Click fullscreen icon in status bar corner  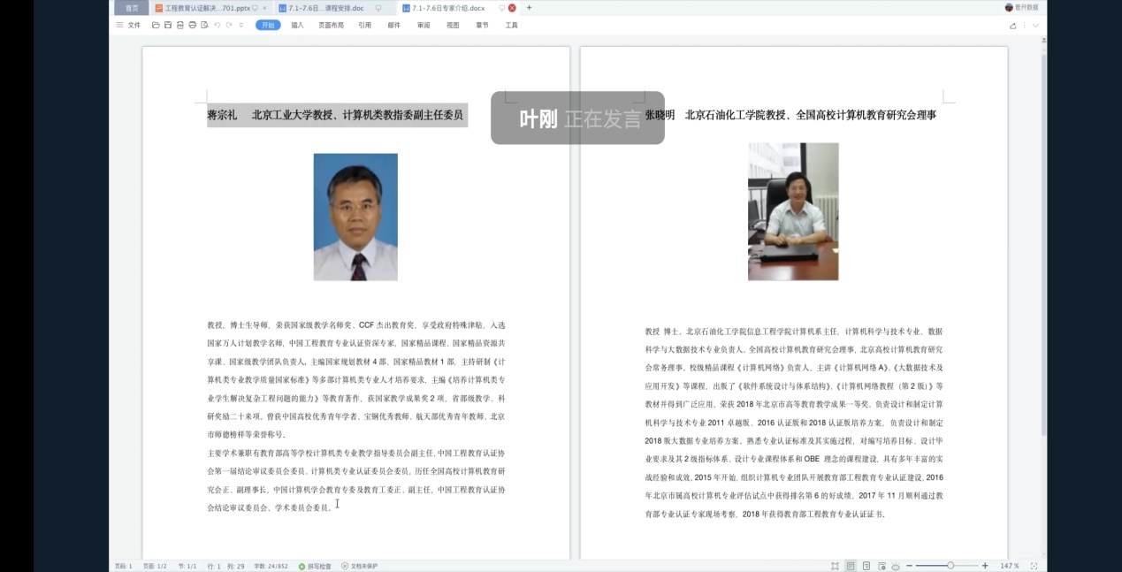point(1034,566)
